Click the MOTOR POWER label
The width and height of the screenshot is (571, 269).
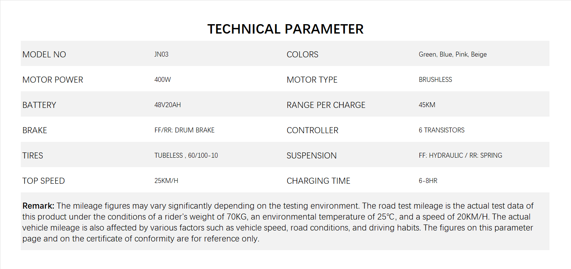tap(52, 80)
